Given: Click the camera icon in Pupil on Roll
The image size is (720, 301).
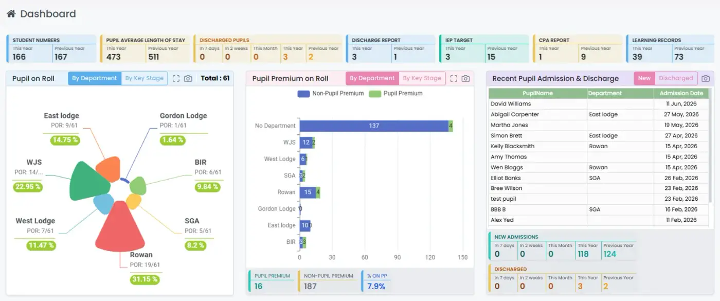Looking at the screenshot, I should (188, 78).
